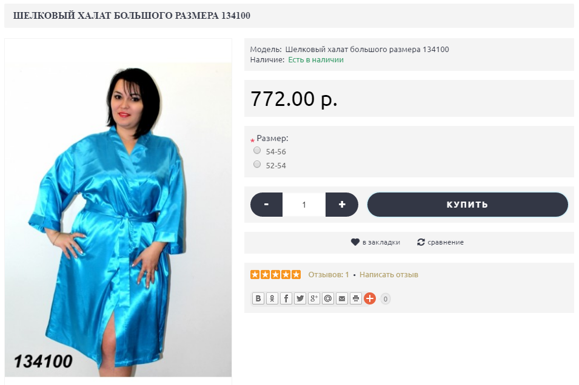Add product to сравнение comparison

pos(440,242)
